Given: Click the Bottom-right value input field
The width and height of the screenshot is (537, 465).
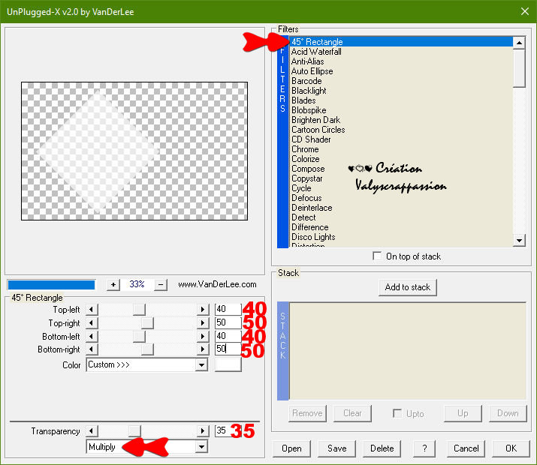Looking at the screenshot, I should tap(227, 349).
